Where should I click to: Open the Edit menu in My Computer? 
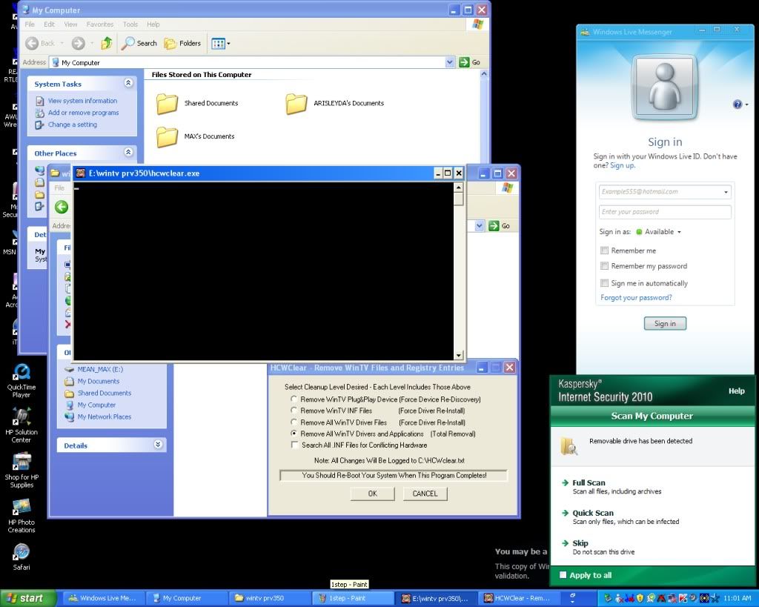point(50,24)
